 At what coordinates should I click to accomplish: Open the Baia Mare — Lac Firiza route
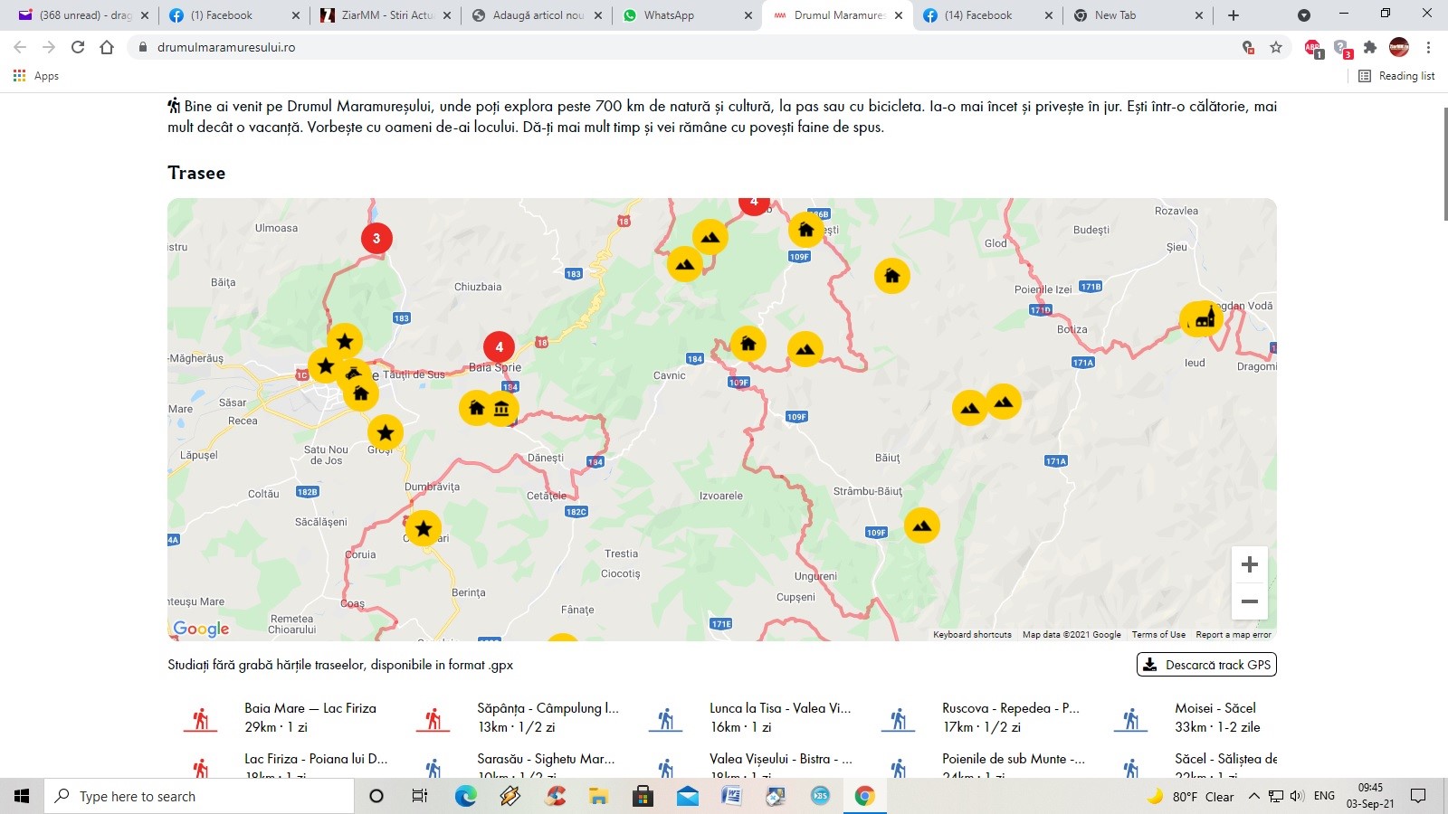[310, 708]
